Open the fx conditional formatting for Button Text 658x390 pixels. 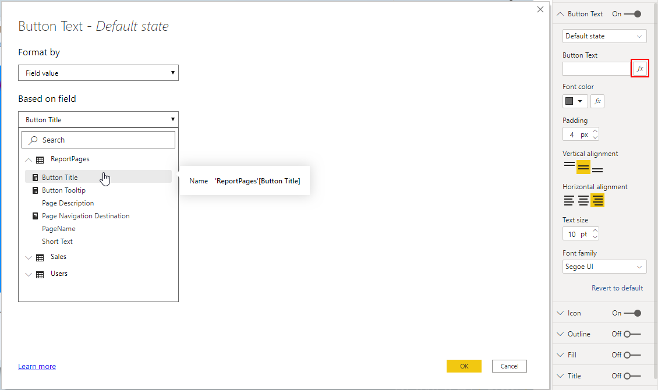[x=639, y=68]
